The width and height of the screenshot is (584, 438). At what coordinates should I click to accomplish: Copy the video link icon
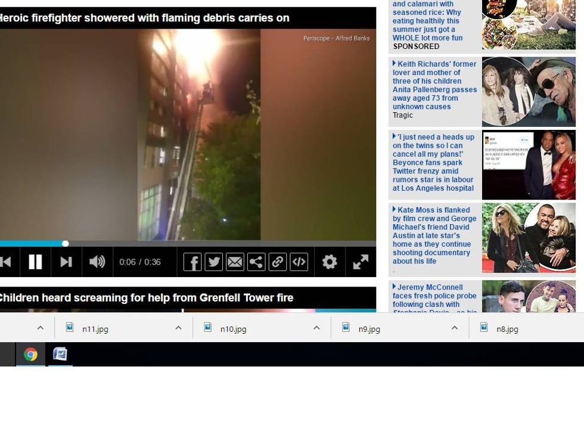click(278, 262)
